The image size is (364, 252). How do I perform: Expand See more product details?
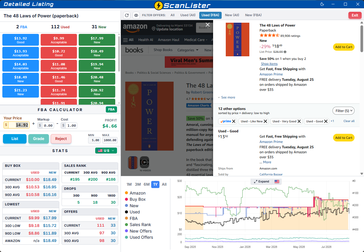[226, 97]
